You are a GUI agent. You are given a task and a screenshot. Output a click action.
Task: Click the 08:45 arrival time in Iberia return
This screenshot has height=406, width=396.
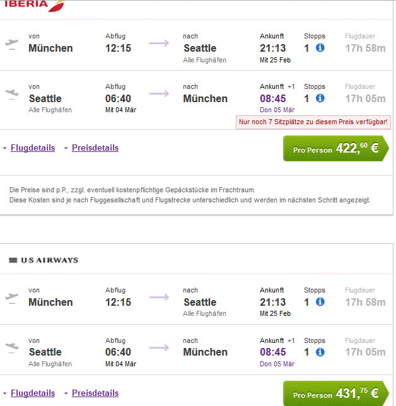click(x=272, y=98)
